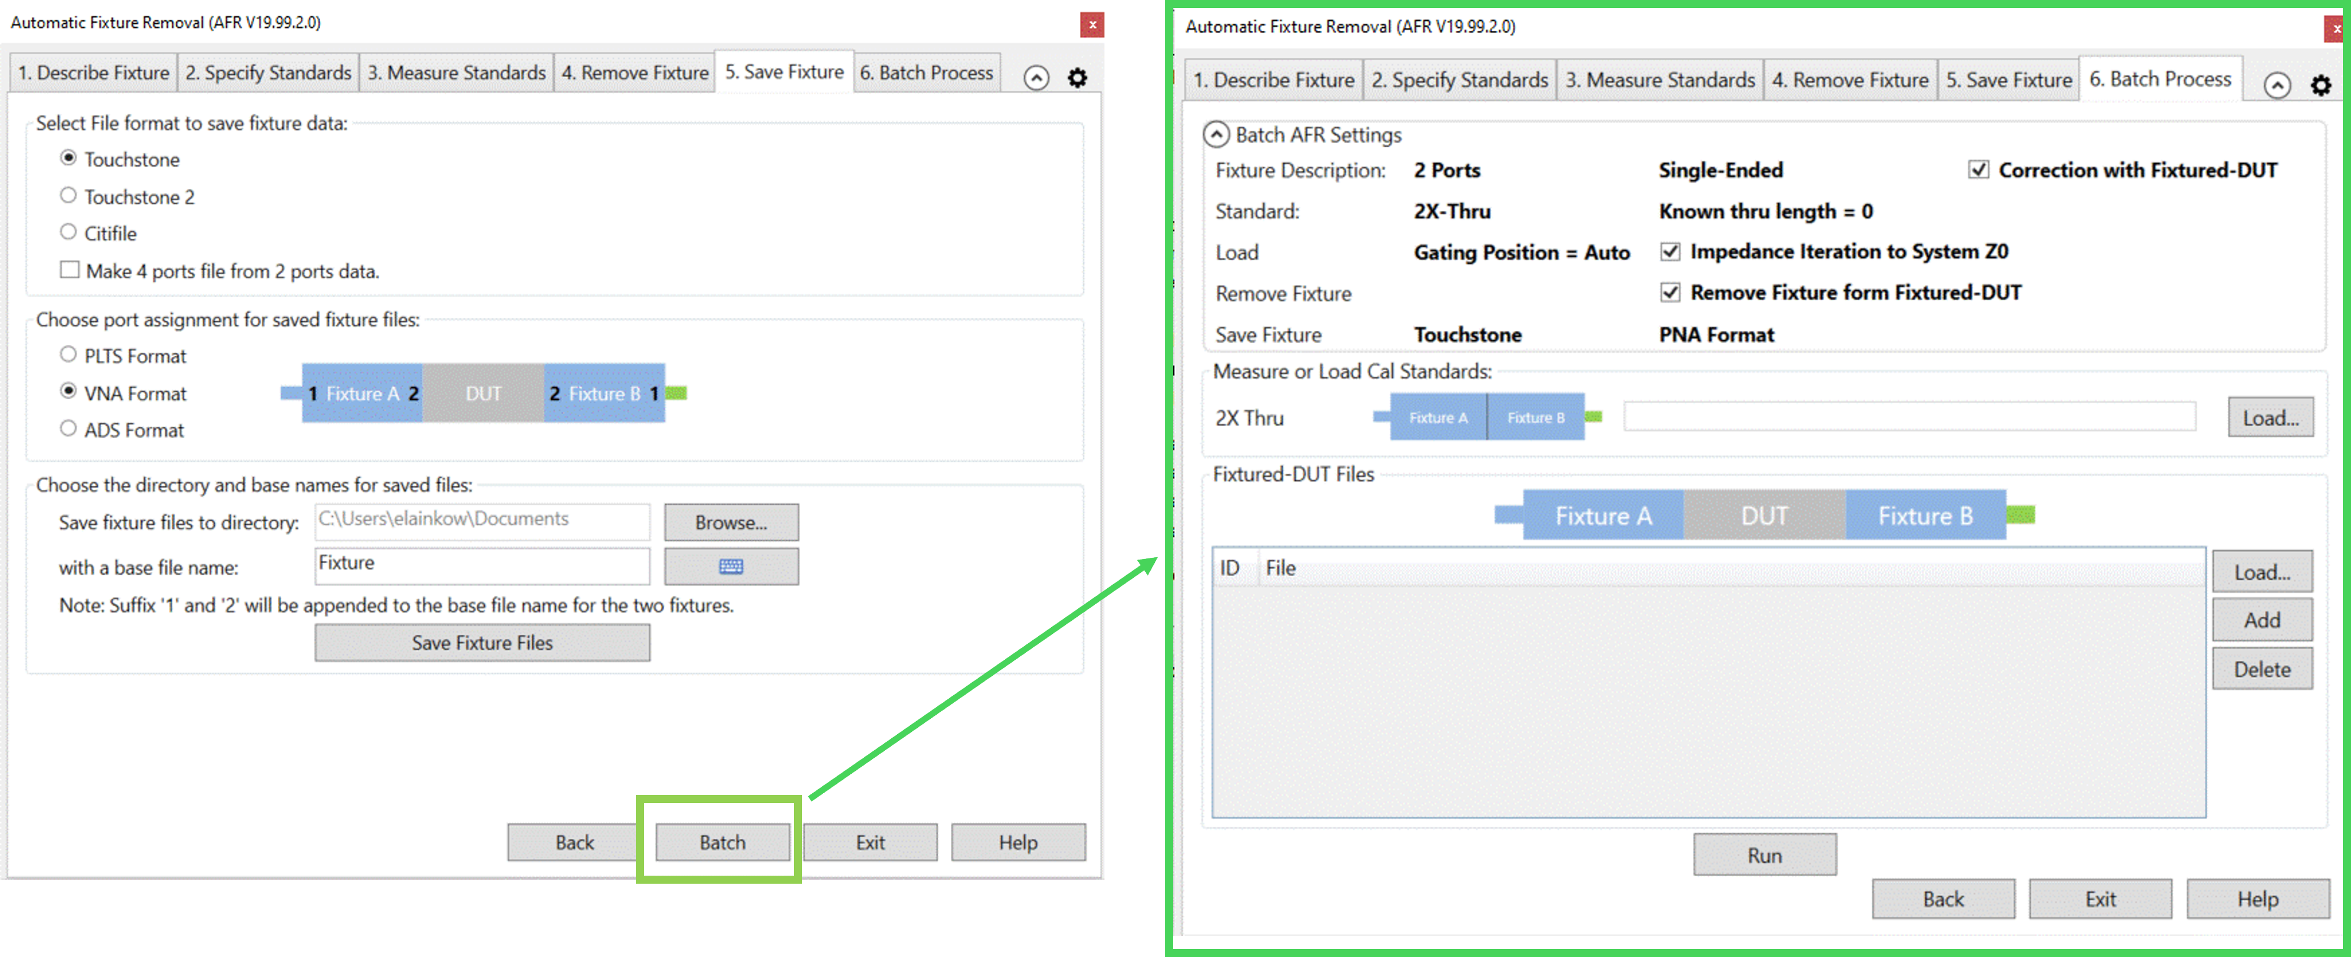Toggle Correction with Fixtured-DUT checkbox
2351x957 pixels.
(1977, 171)
